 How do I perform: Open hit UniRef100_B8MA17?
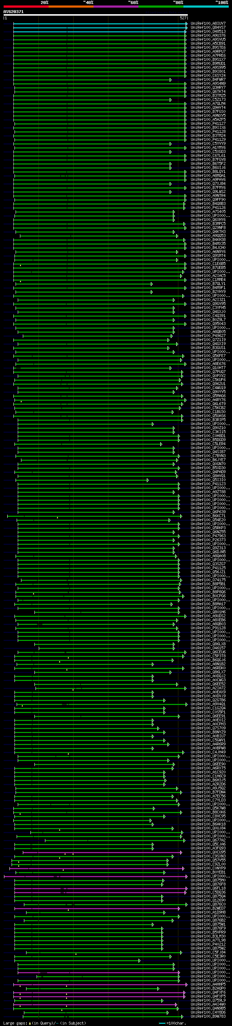pos(208,604)
